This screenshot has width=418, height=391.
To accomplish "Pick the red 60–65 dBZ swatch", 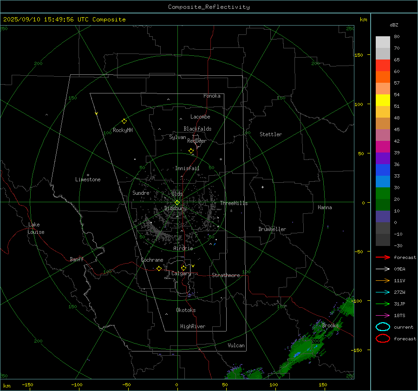I will [383, 65].
